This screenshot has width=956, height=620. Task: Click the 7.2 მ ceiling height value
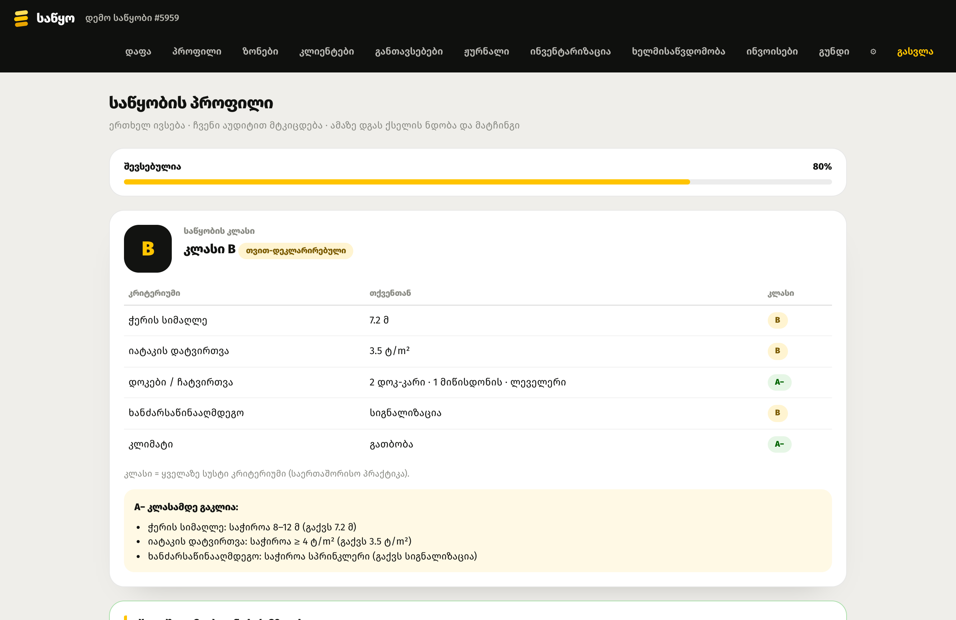tap(379, 320)
